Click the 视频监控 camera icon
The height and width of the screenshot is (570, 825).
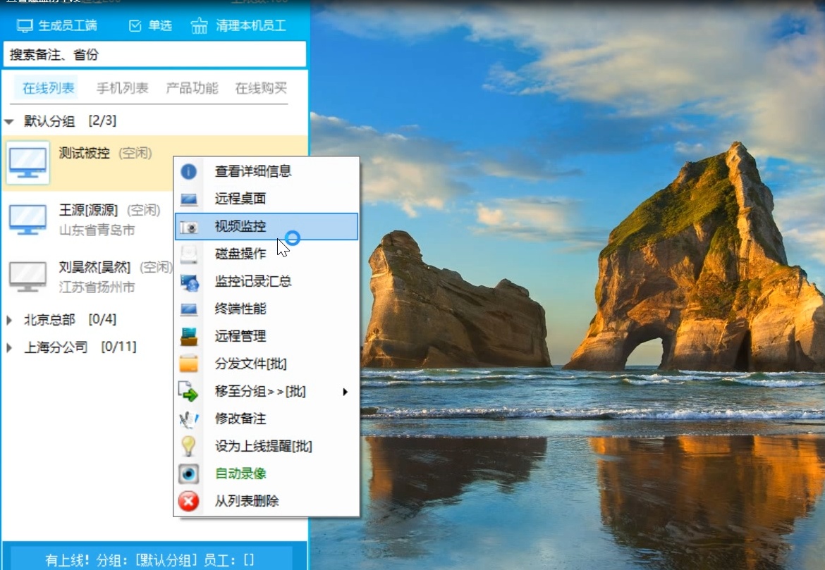[188, 226]
